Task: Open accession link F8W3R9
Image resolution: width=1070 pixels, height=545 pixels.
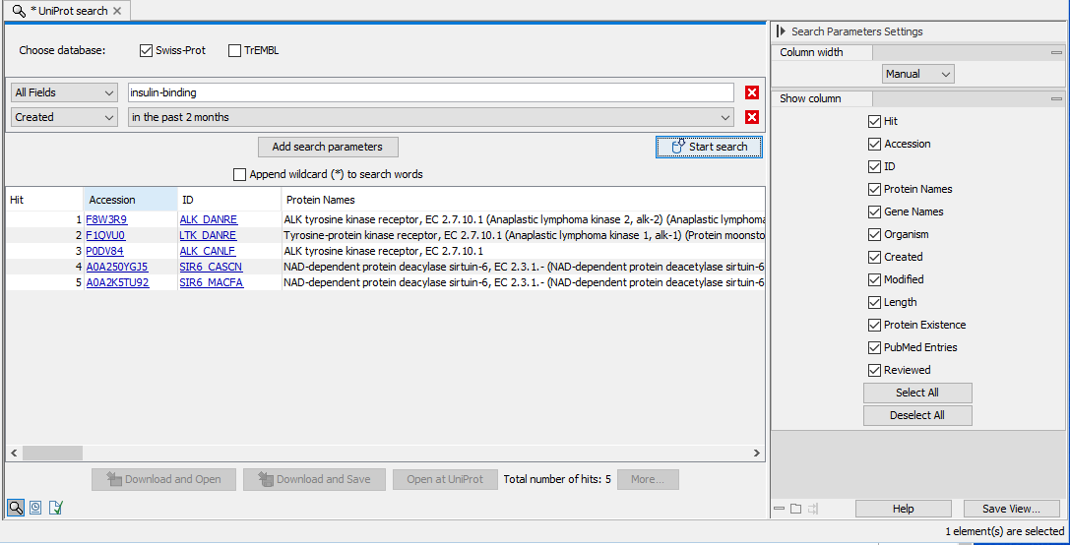Action: 106,219
